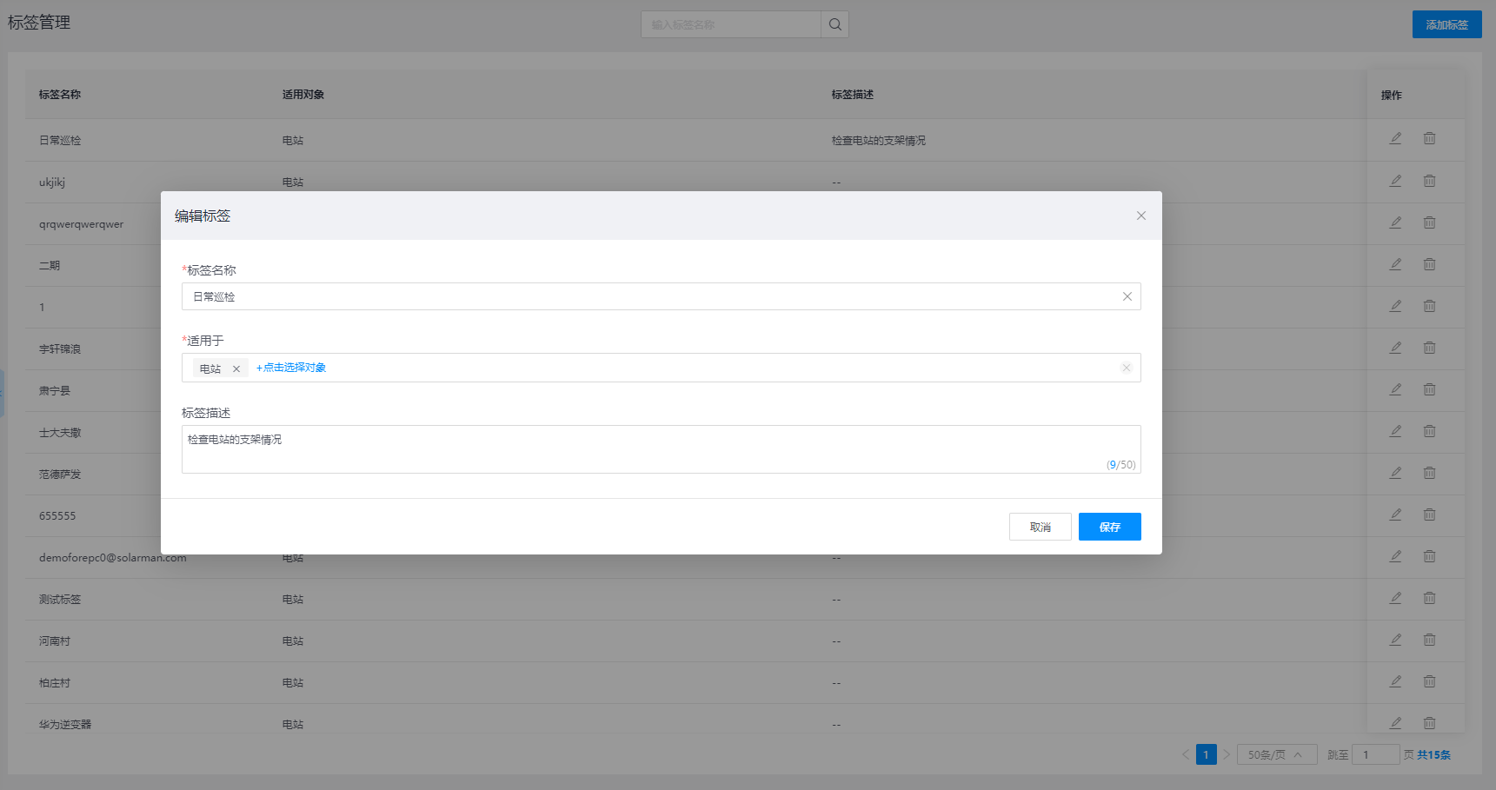Click the 添加标签 button
Viewport: 1496px width, 790px height.
point(1446,24)
